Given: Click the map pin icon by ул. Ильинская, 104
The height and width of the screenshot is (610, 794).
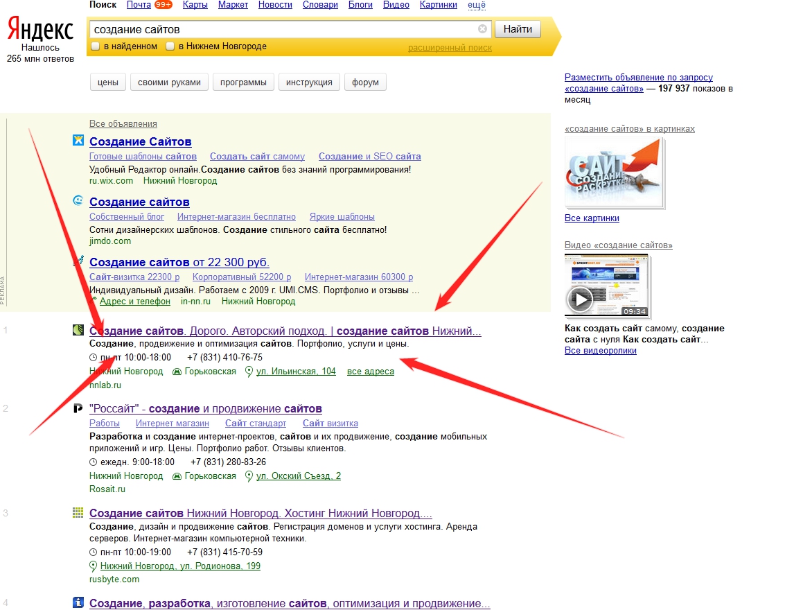Looking at the screenshot, I should (249, 372).
